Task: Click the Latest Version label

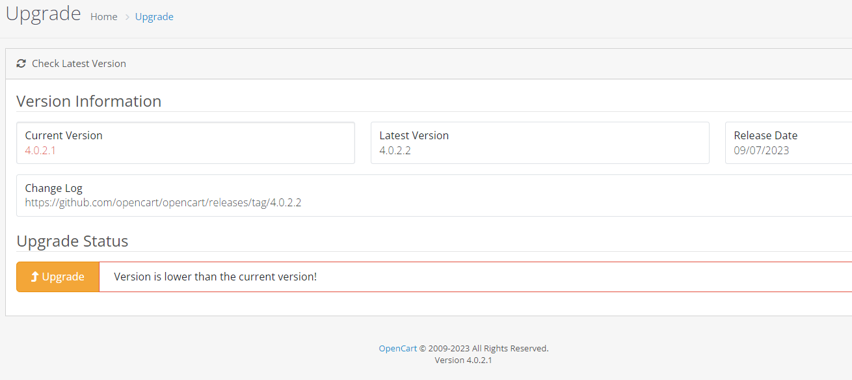Action: (x=414, y=135)
